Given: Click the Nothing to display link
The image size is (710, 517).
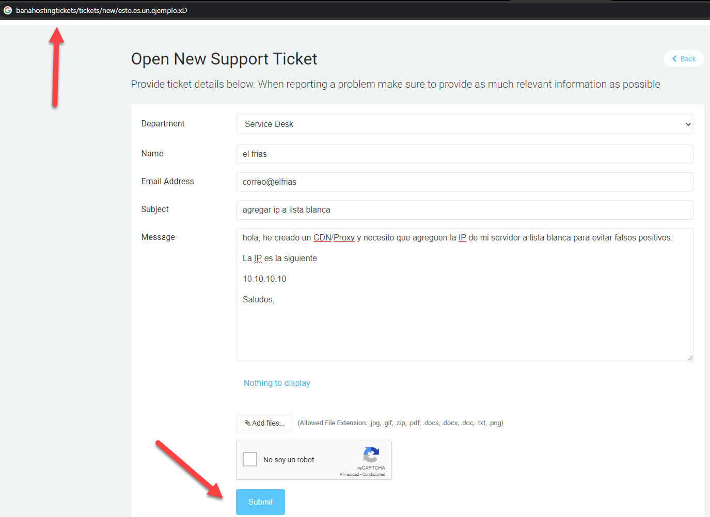Looking at the screenshot, I should pos(277,383).
